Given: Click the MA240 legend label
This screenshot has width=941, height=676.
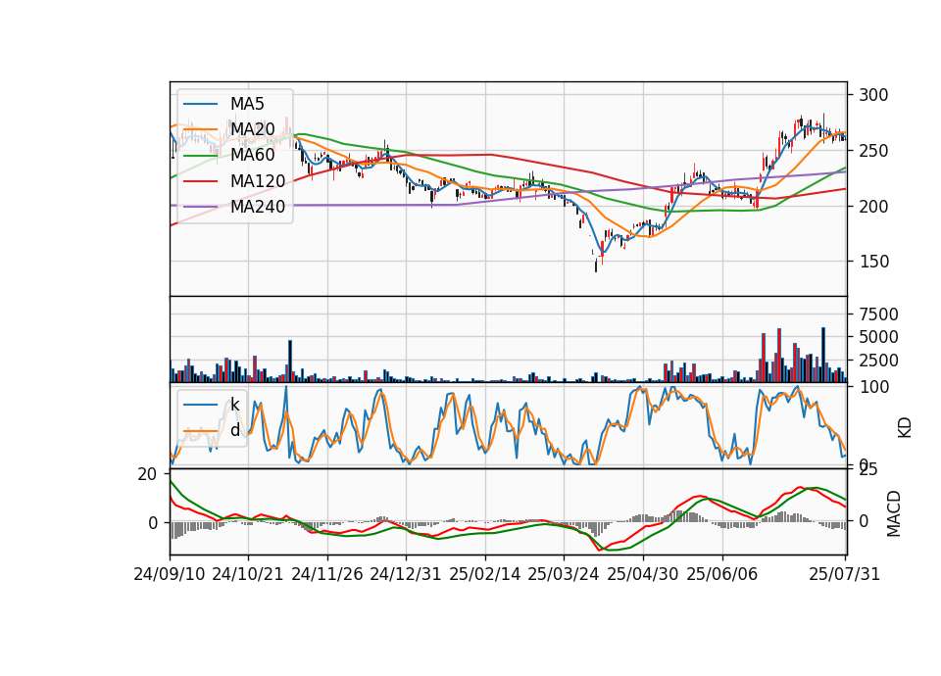Looking at the screenshot, I should 258,207.
